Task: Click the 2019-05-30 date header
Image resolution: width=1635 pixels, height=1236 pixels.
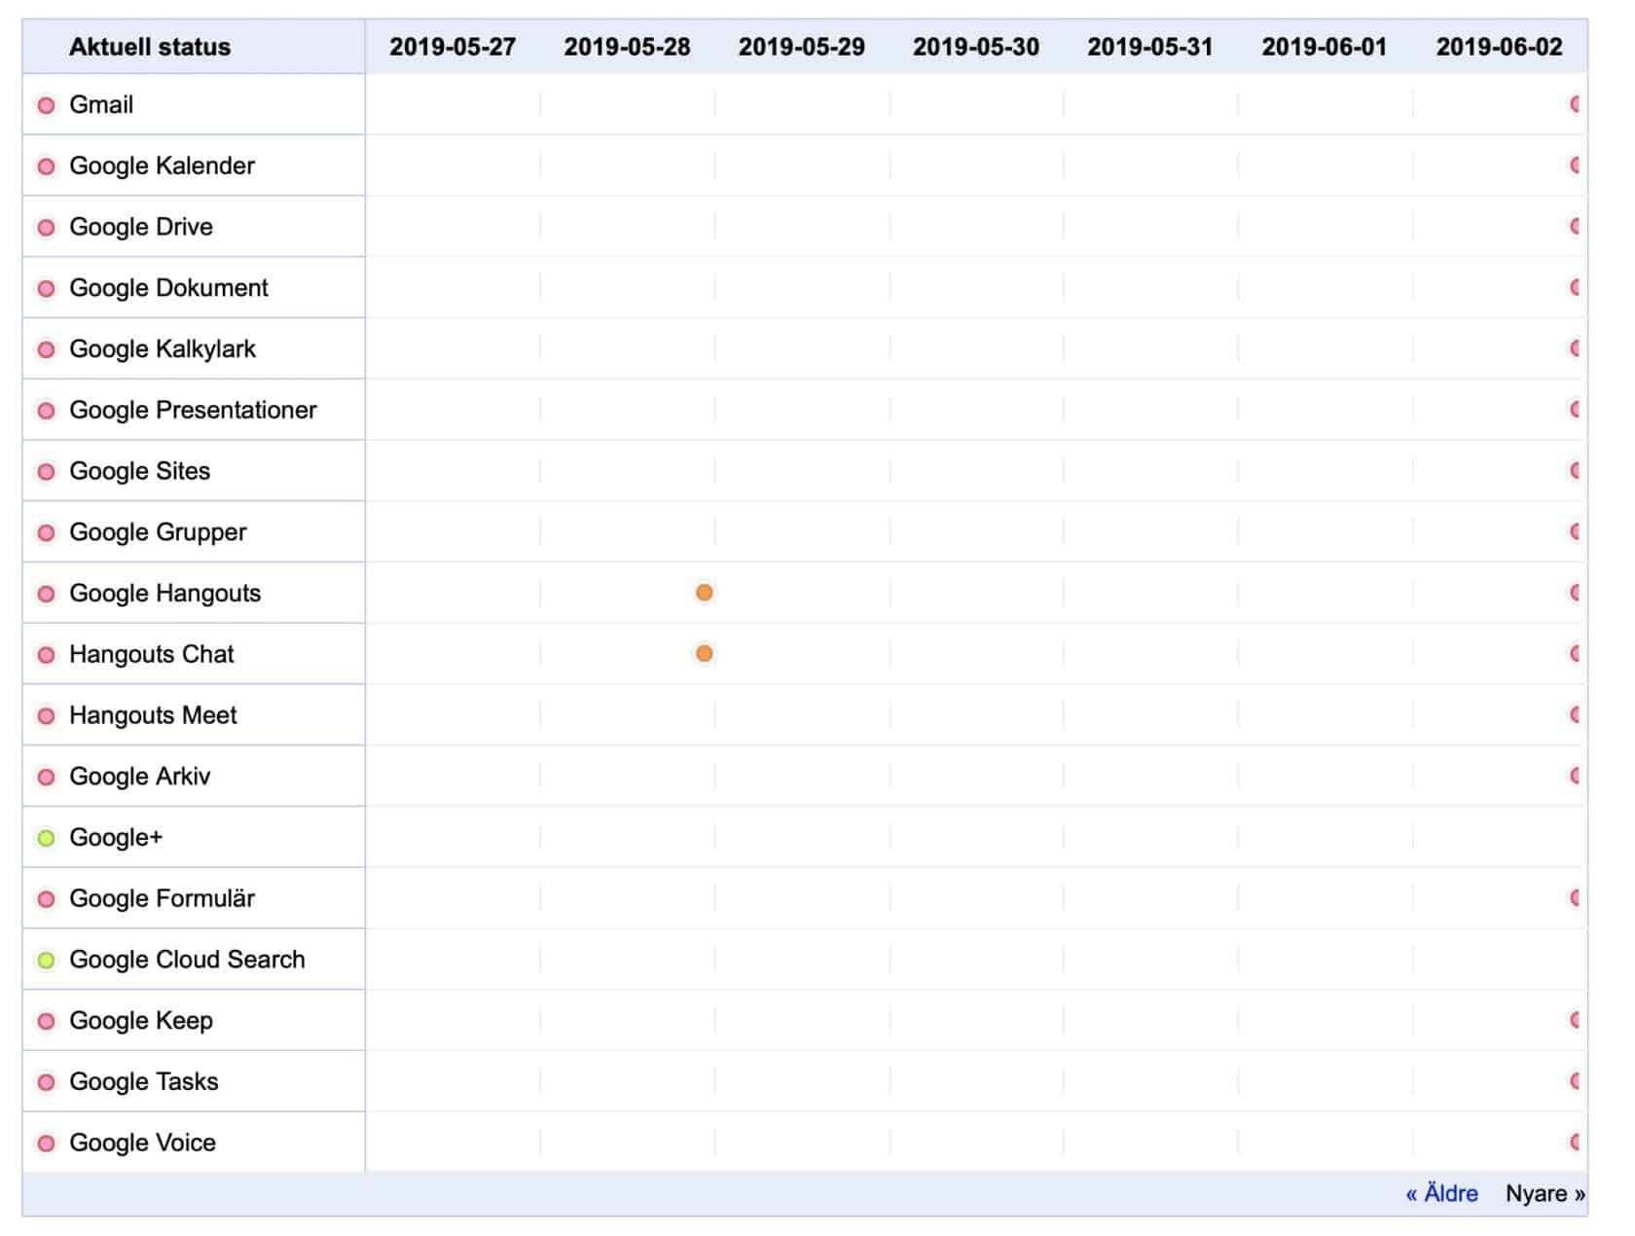Action: pyautogui.click(x=976, y=47)
